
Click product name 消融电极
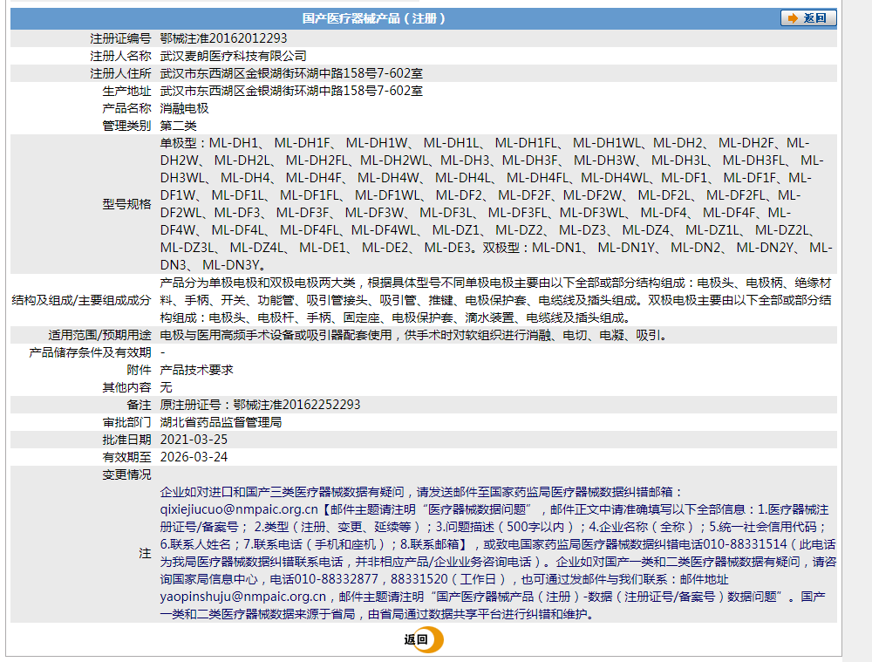click(185, 108)
